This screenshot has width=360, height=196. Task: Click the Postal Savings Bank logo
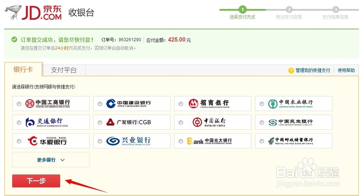[291, 141]
